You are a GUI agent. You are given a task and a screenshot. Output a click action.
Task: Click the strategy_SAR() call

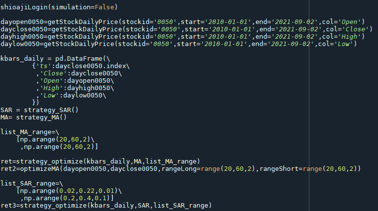(x=51, y=110)
